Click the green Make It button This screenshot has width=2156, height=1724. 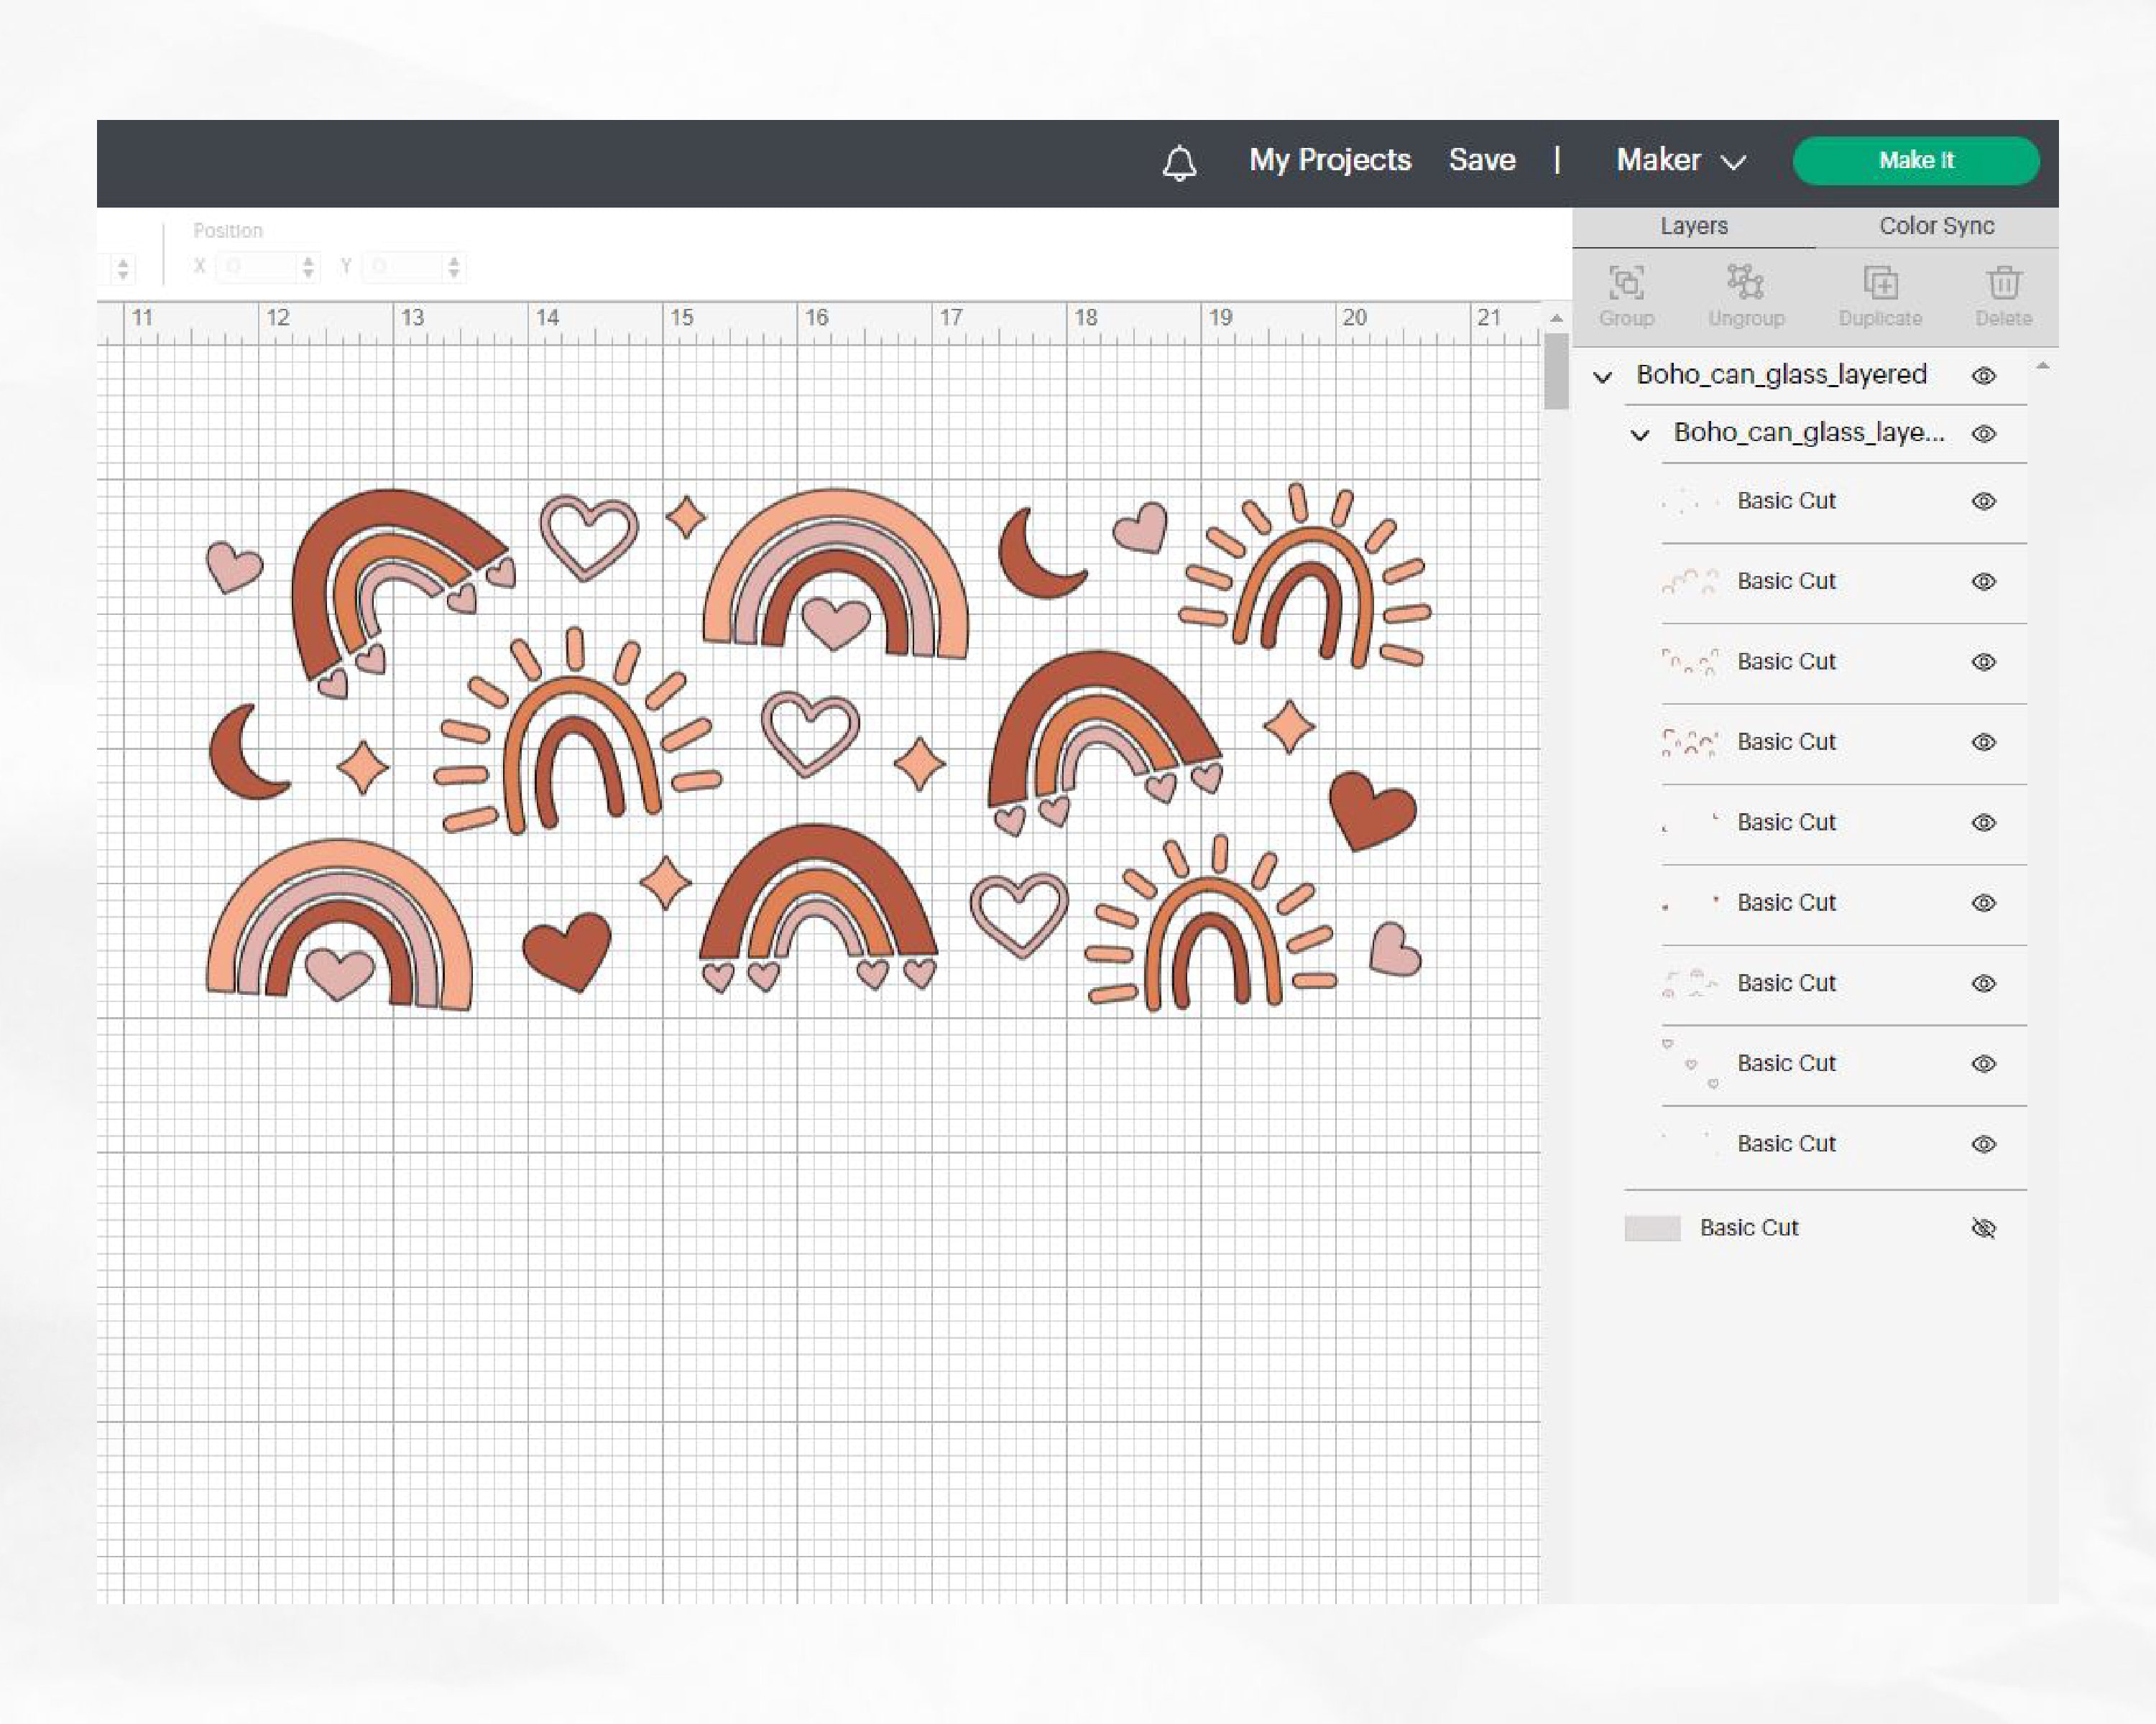pos(1916,161)
